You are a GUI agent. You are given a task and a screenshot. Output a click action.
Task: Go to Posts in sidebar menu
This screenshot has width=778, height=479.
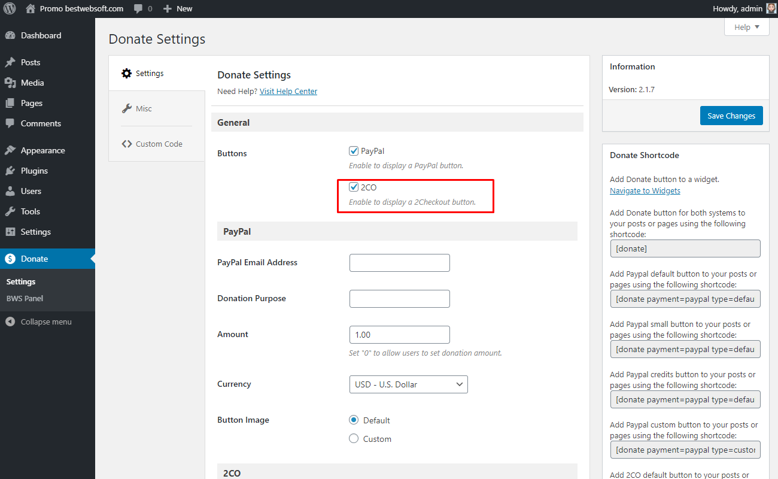(47, 62)
